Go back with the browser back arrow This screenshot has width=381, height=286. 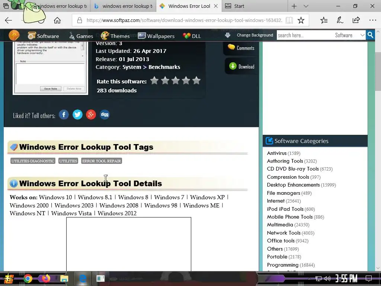[8, 20]
